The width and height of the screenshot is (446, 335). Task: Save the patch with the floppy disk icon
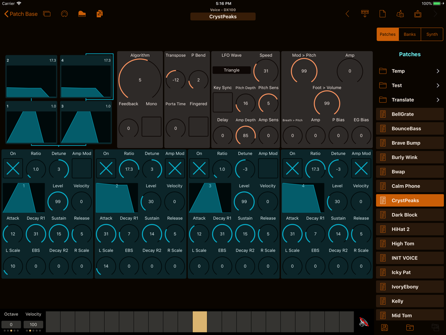tap(385, 328)
